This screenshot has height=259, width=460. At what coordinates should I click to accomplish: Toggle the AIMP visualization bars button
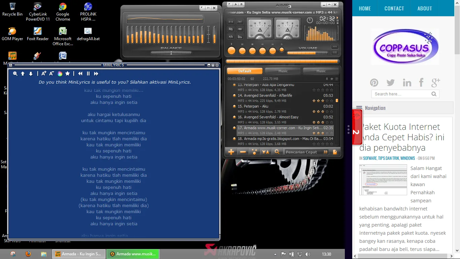click(240, 36)
